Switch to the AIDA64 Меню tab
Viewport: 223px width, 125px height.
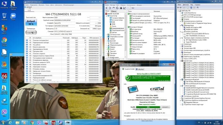coord(108,11)
